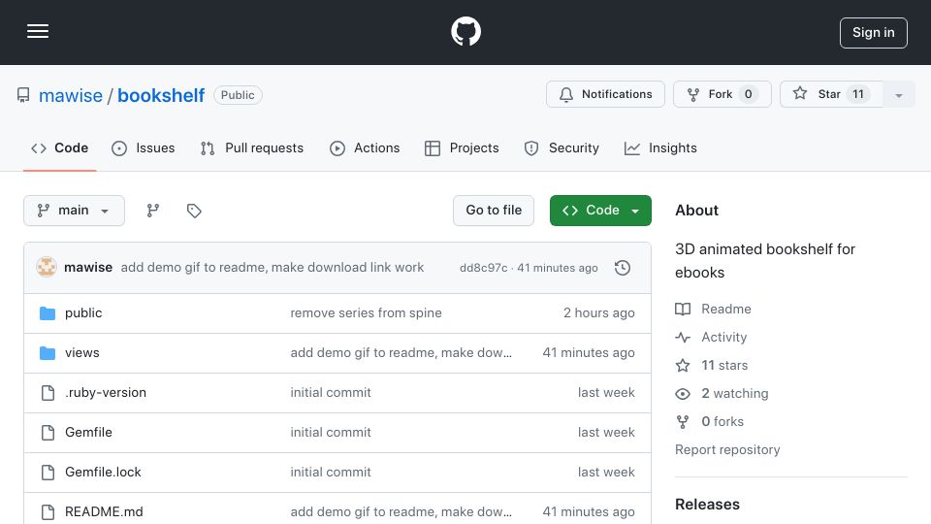View 11 stars stargazers link

pos(712,366)
